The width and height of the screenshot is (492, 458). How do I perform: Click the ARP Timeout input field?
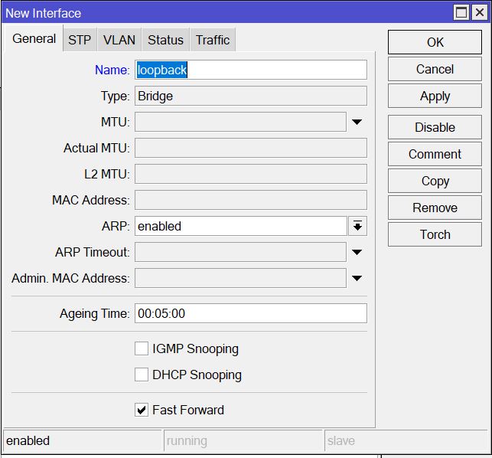[241, 252]
